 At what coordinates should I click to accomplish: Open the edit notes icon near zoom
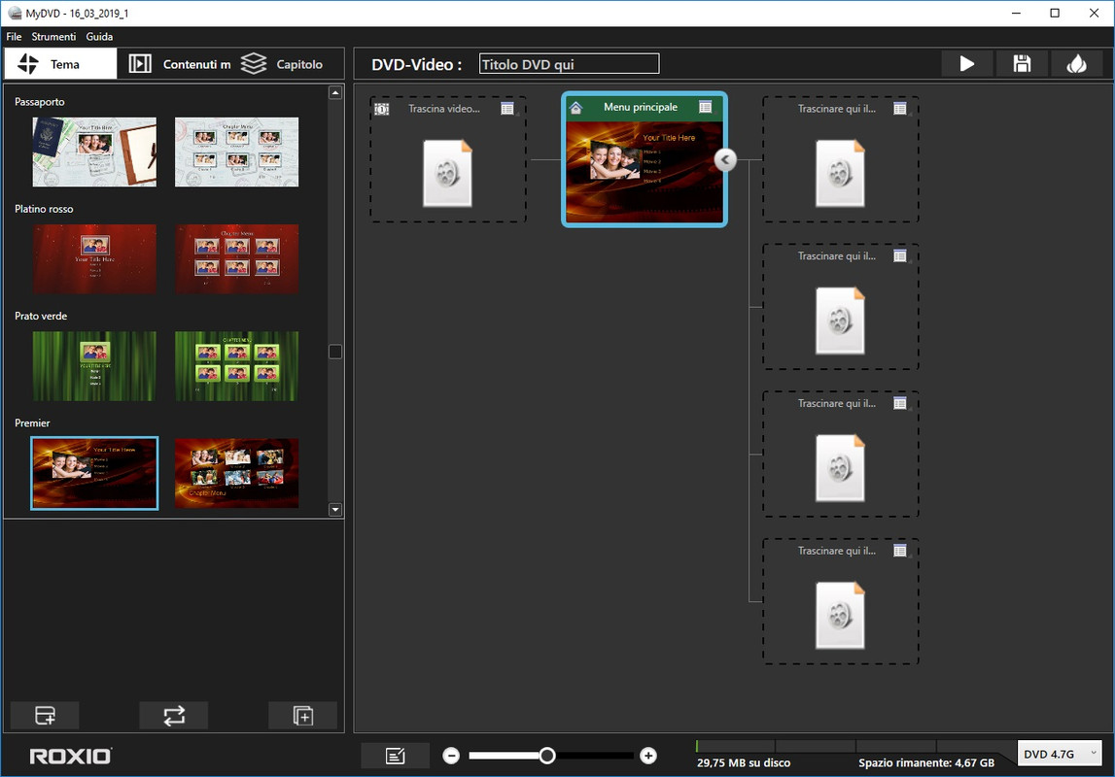(x=396, y=756)
